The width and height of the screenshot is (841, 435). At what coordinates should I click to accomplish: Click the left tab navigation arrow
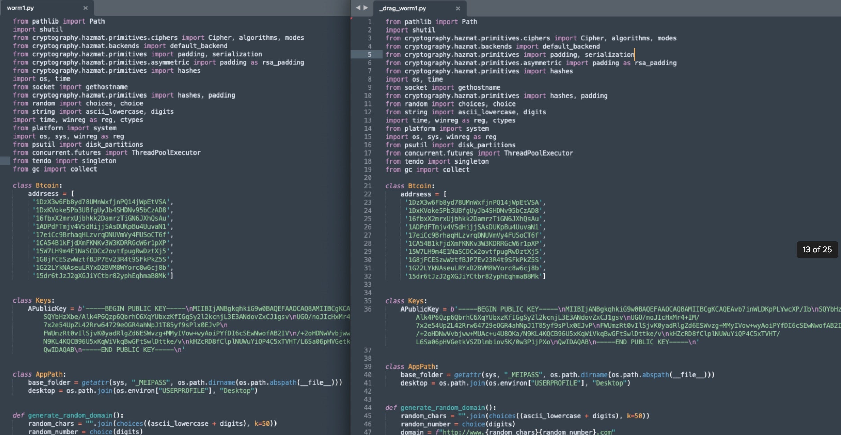358,8
